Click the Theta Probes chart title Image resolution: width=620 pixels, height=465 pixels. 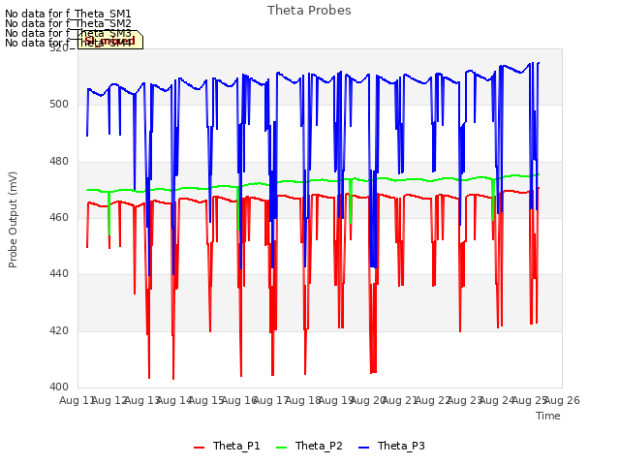pyautogui.click(x=309, y=11)
